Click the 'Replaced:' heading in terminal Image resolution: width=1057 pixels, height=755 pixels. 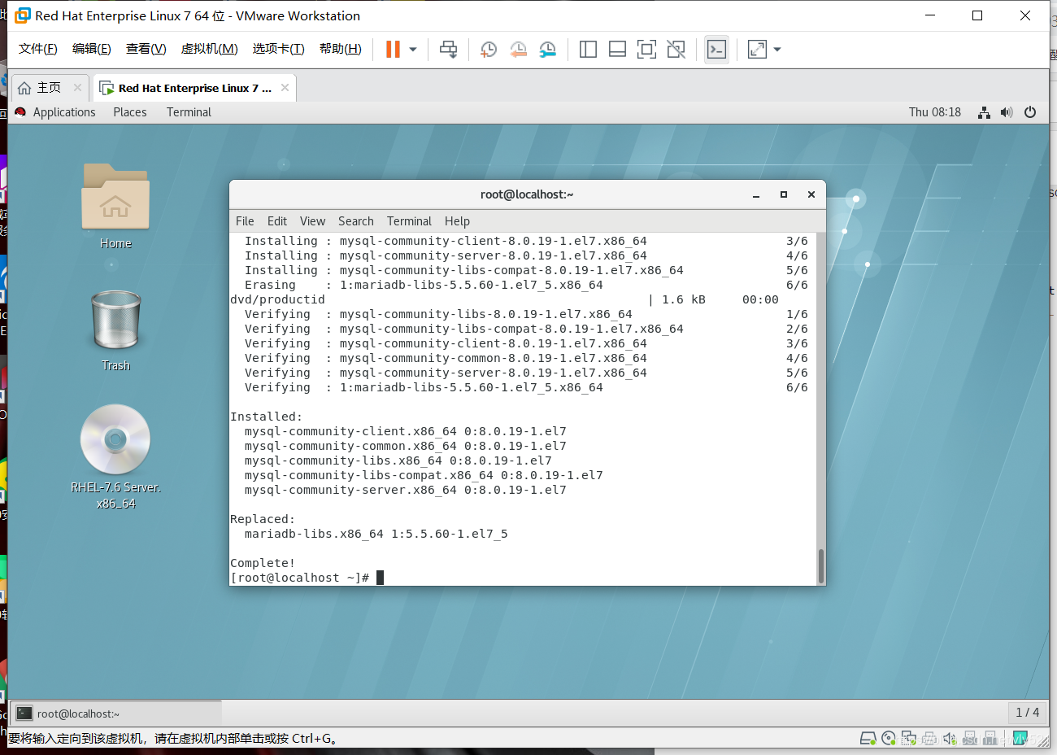coord(263,519)
